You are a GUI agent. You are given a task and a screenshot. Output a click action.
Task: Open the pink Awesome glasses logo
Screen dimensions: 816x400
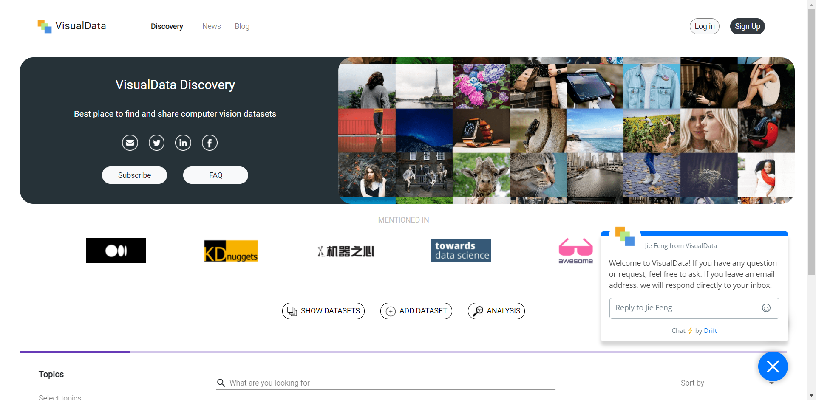tap(575, 251)
